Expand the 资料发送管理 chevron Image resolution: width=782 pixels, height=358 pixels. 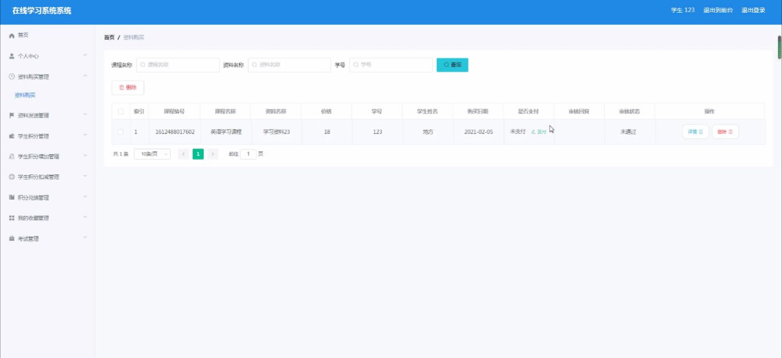click(85, 115)
